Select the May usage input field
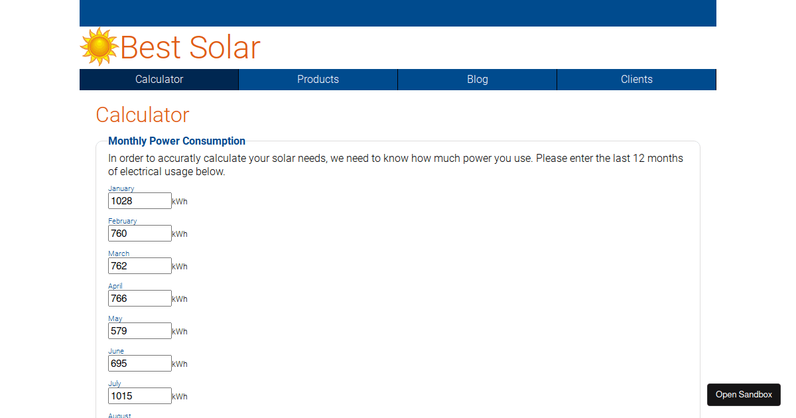 139,330
